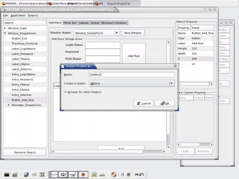Launch the terminal from the taskbar
239x179 pixels.
click(x=7, y=175)
